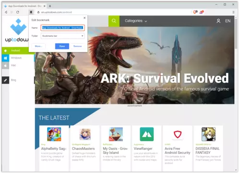Click the More... button in dialog
The height and width of the screenshot is (173, 239).
38,46
